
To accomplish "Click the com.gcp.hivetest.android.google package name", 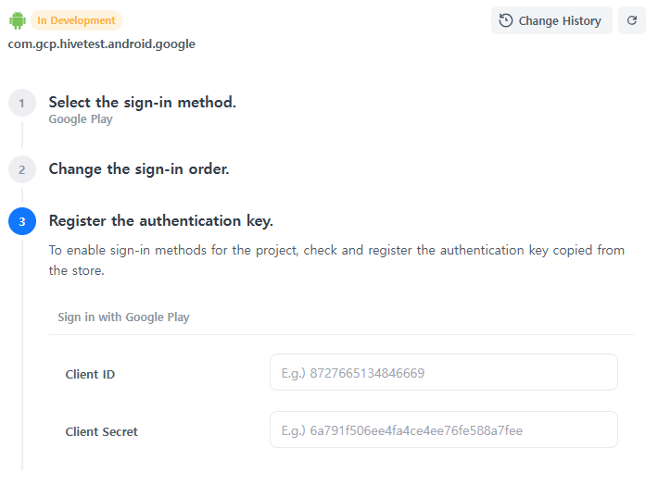I will 102,44.
